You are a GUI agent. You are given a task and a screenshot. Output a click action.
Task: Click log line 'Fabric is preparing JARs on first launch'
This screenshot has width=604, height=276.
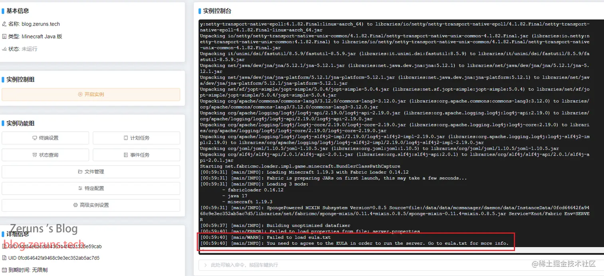(333, 178)
